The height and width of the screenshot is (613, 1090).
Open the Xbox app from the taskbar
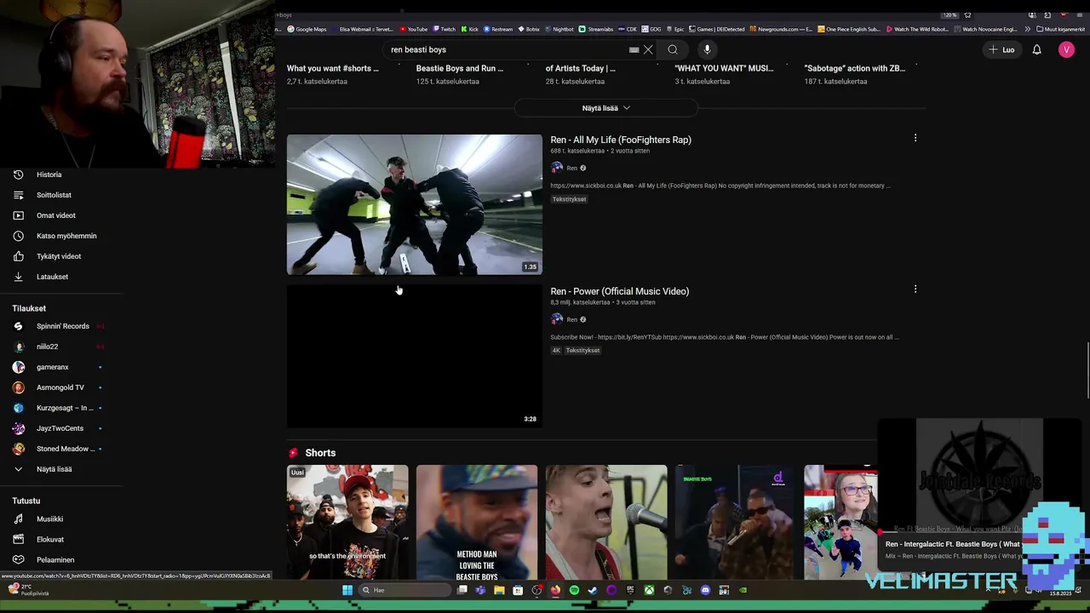(x=649, y=590)
